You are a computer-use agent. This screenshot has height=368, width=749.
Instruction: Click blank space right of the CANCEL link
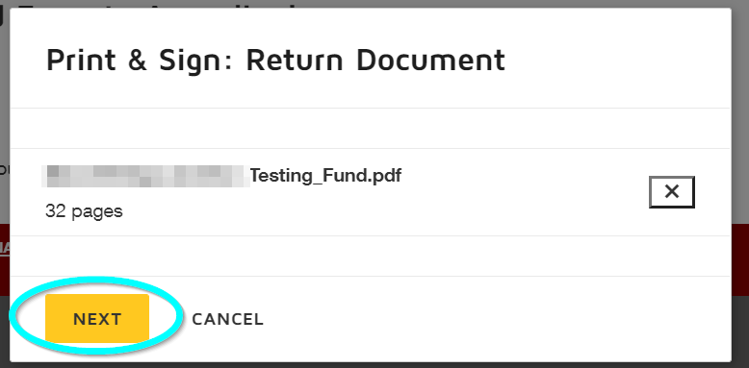[497, 319]
